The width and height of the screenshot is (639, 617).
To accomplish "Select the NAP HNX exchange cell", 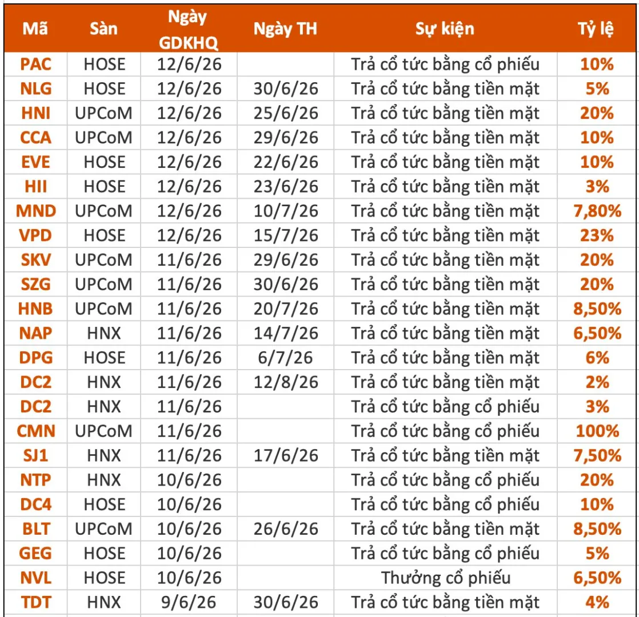I will coord(104,333).
